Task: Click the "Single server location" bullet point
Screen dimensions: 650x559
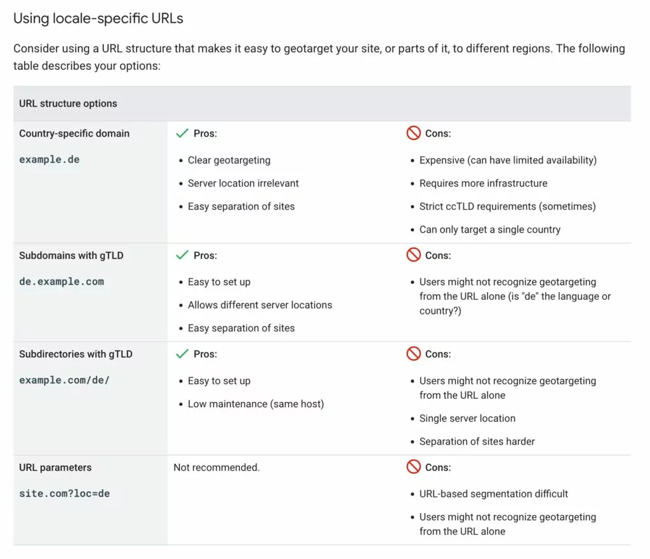Action: 467,419
